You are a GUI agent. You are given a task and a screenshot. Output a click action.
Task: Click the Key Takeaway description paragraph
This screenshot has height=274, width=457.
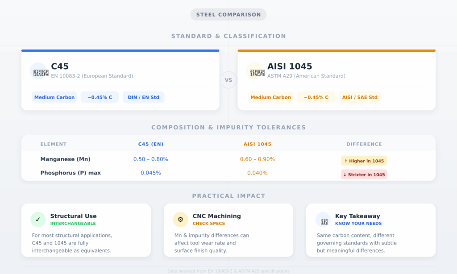pos(357,243)
